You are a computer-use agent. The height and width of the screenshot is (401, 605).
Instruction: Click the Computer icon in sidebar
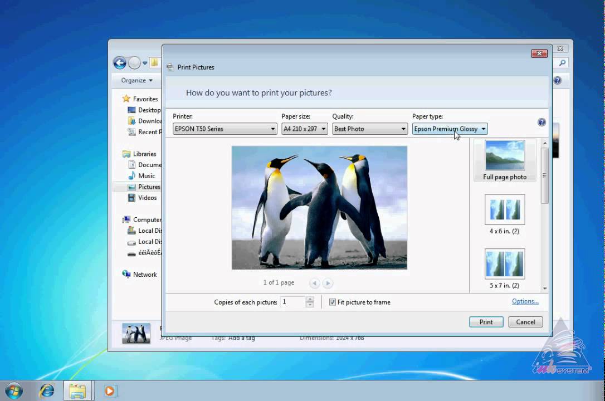(126, 219)
